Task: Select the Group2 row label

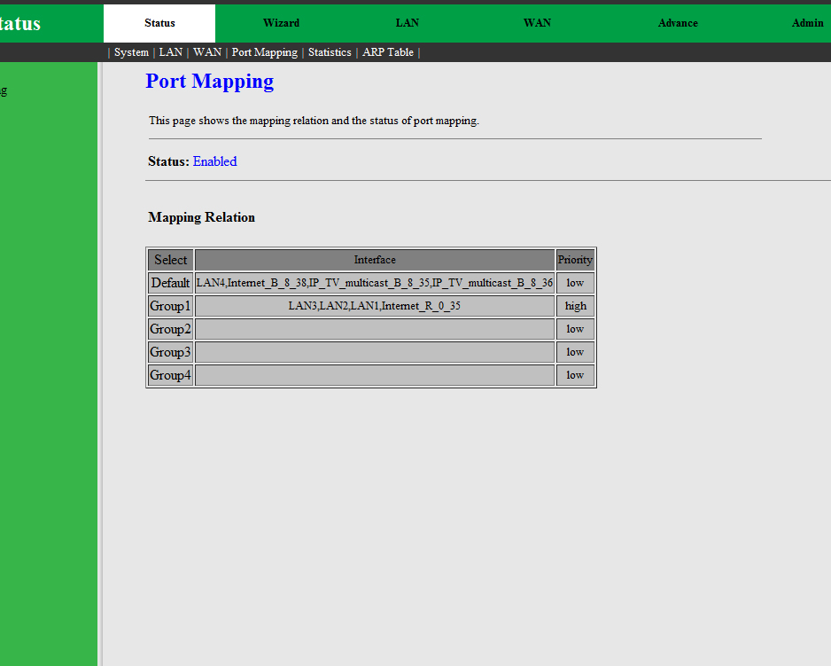Action: 170,329
